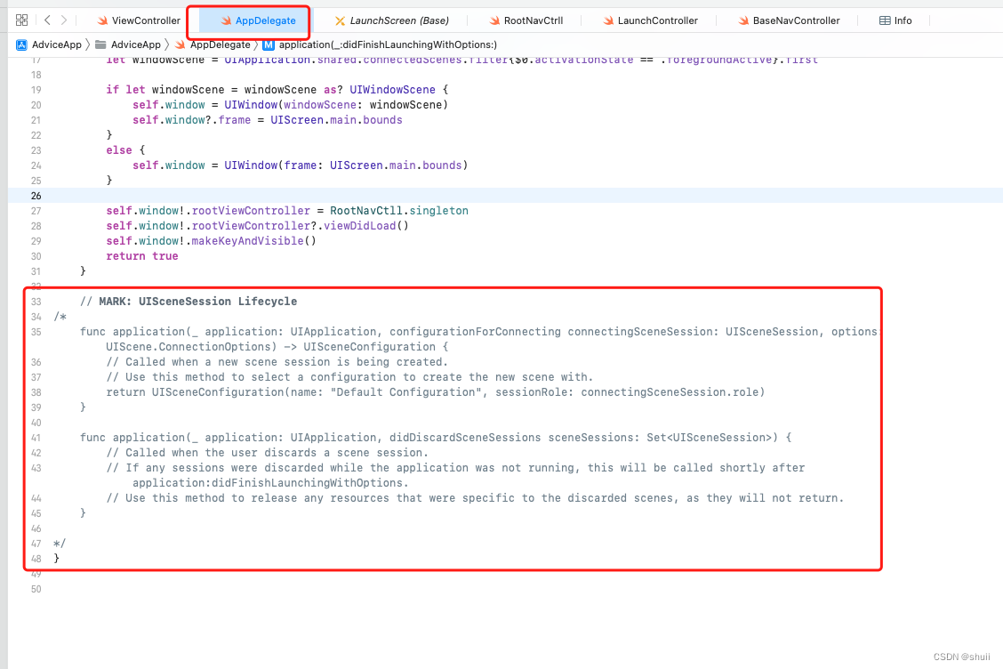Open the LaunchController tab

[654, 20]
